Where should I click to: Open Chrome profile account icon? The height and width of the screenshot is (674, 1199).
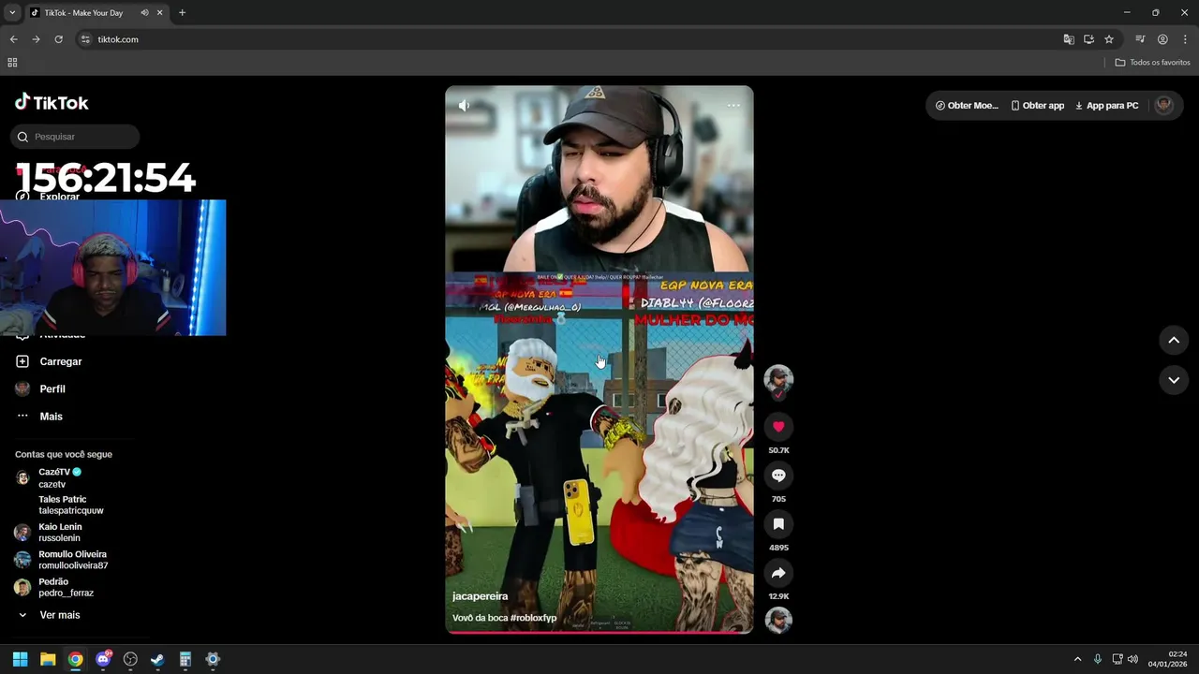pos(1162,39)
